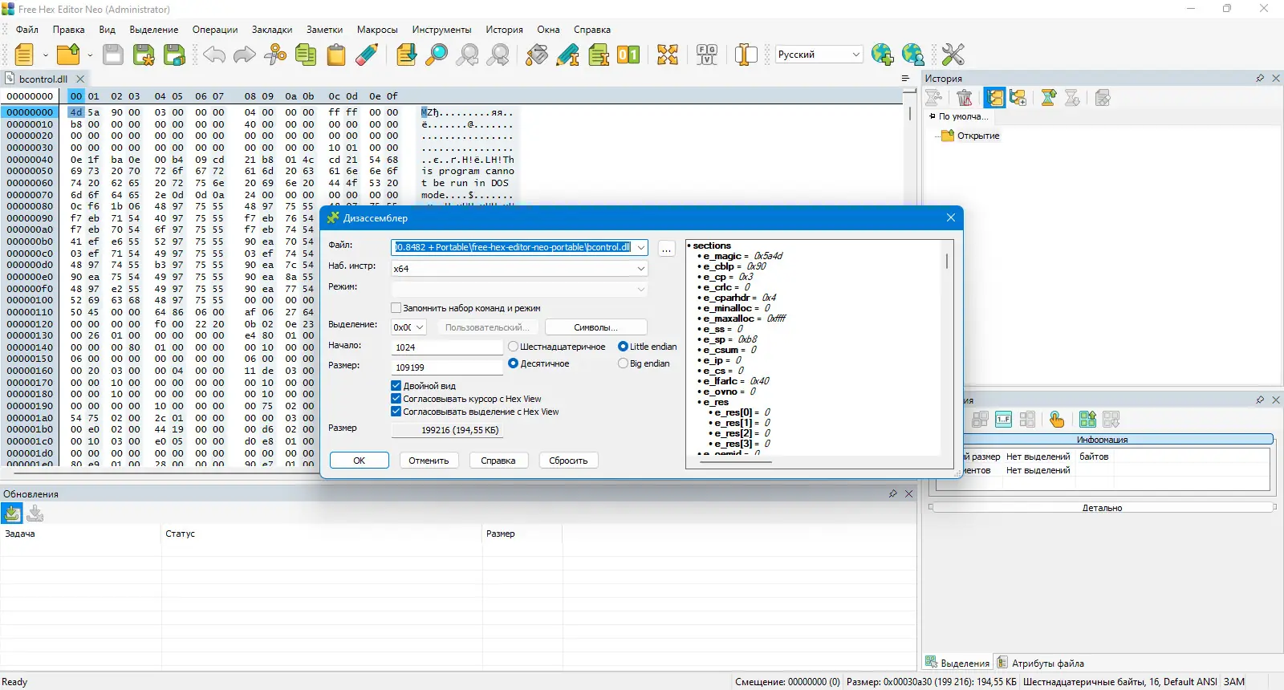Click the scissors Cut icon in toolbar

click(x=275, y=55)
